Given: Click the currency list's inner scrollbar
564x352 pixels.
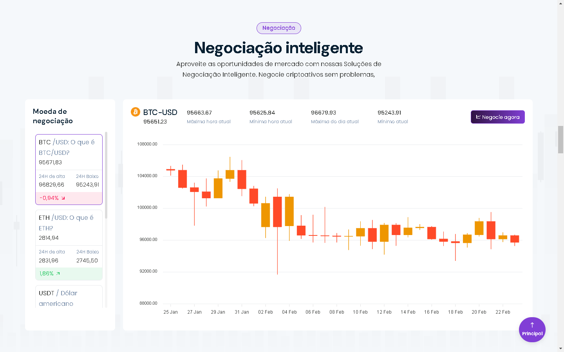Looking at the screenshot, I should pos(106,175).
